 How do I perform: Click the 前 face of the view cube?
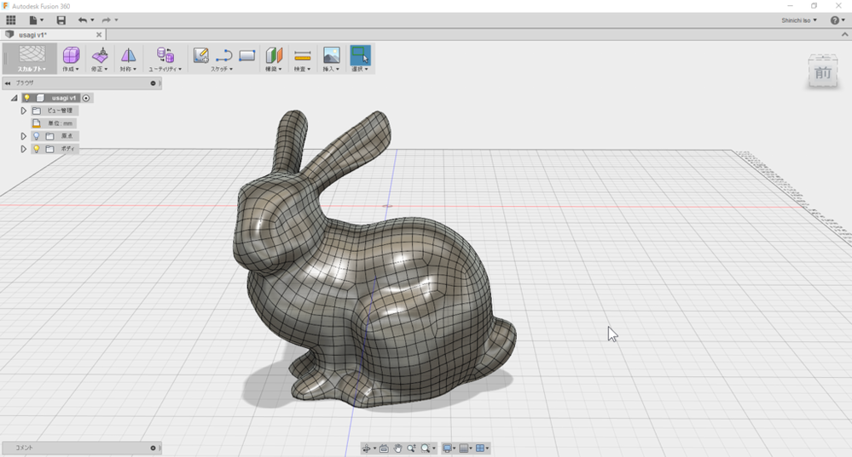point(823,73)
